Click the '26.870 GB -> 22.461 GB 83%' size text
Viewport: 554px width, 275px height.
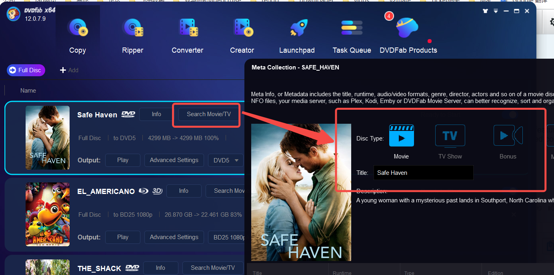(x=203, y=215)
